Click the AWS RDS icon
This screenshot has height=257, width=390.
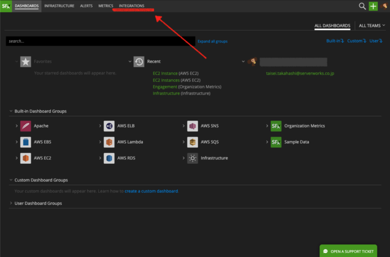[x=109, y=158]
